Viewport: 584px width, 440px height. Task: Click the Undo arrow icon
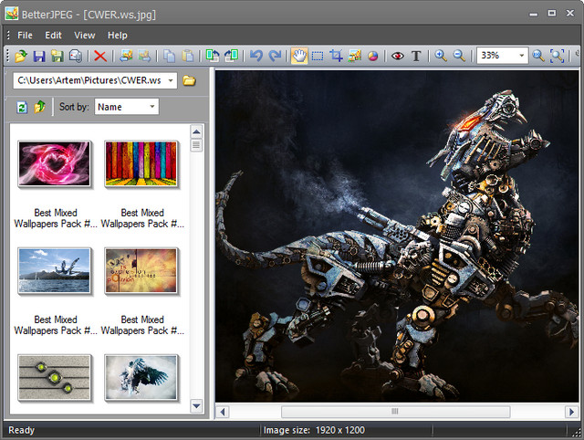pyautogui.click(x=256, y=56)
